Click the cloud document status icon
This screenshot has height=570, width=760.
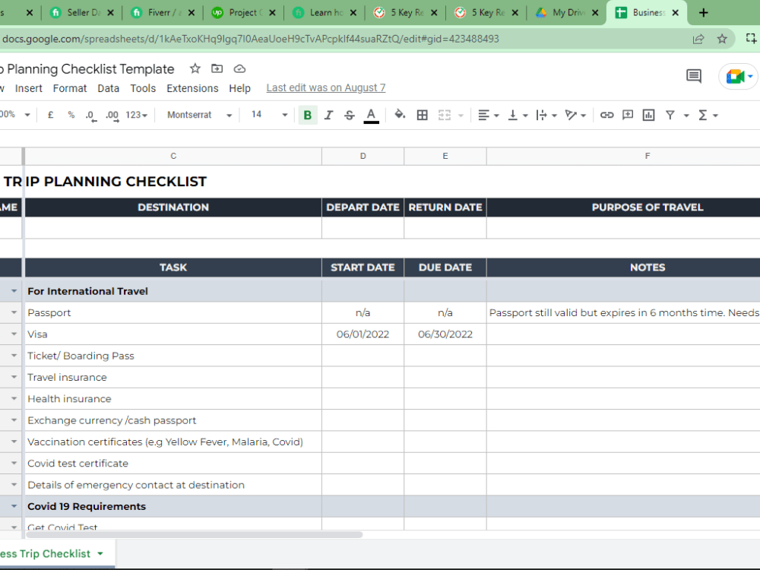click(239, 69)
